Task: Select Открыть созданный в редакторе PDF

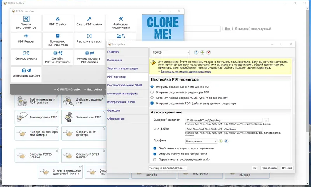Action: [x=152, y=92]
